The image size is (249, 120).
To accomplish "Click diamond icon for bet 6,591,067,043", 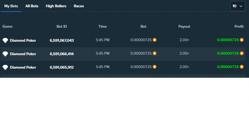I will pyautogui.click(x=5, y=41).
